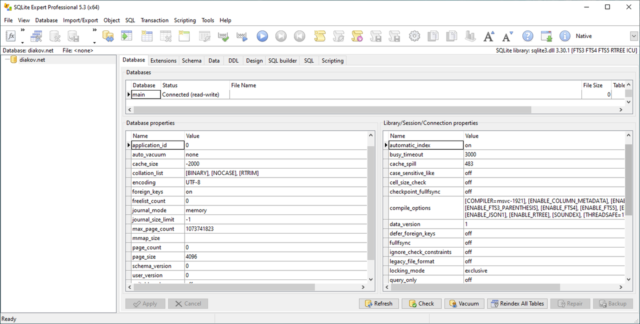640x324 pixels.
Task: Click the grayed save script as icon
Action: tap(394, 36)
